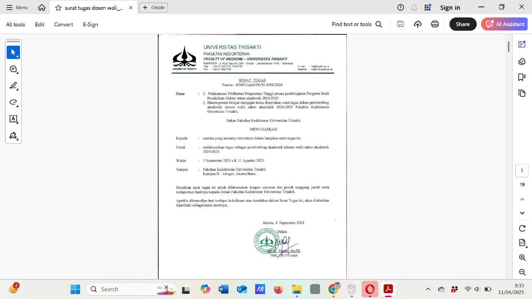The width and height of the screenshot is (532, 299).
Task: Open Microsoft Word from the taskbar
Action: [x=224, y=289]
